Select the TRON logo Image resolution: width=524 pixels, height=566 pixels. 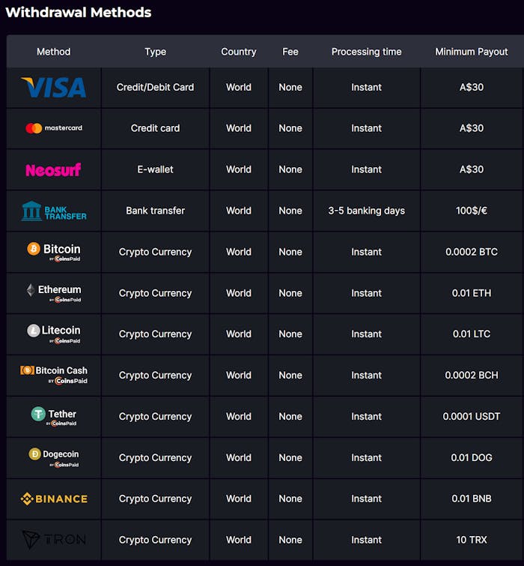pyautogui.click(x=54, y=540)
